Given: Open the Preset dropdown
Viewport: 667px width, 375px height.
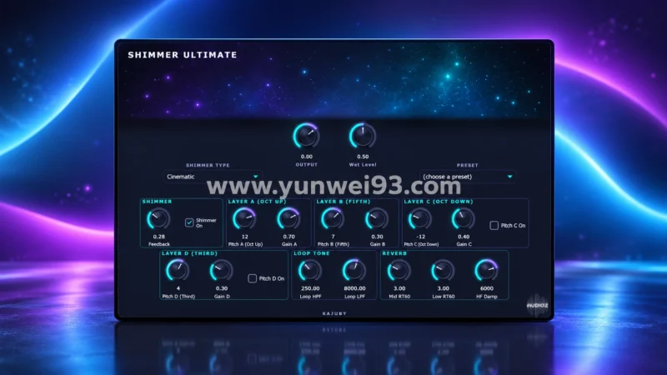Looking at the screenshot, I should click(x=468, y=177).
